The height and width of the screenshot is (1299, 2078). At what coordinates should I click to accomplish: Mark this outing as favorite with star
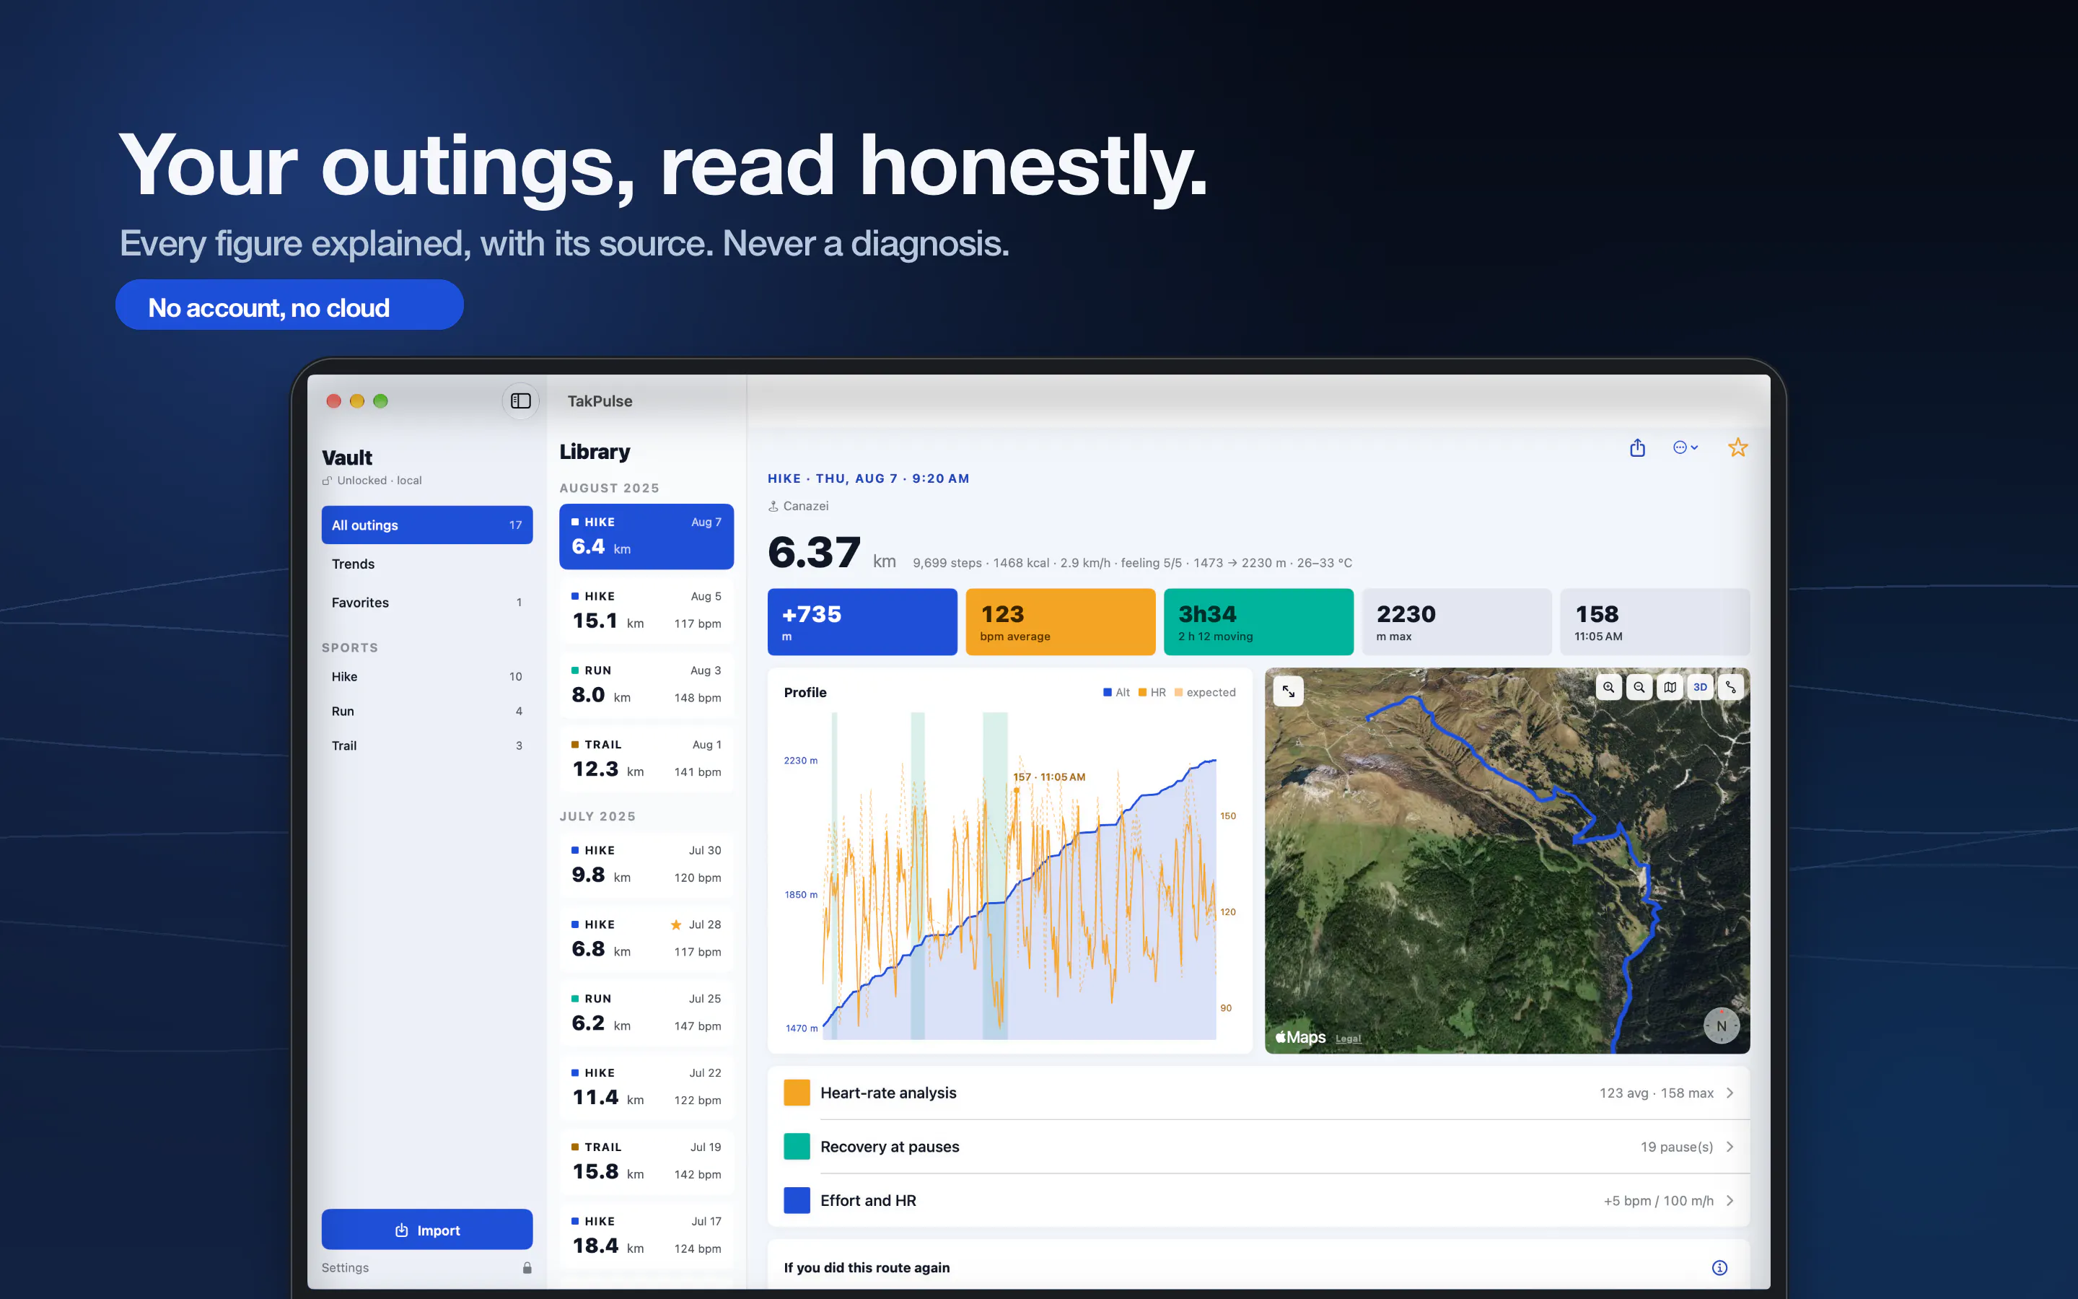1738,447
